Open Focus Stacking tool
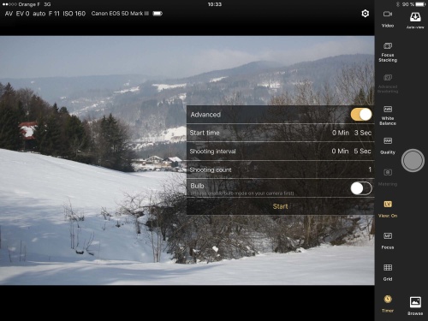Image resolution: width=428 pixels, height=321 pixels. 388,45
